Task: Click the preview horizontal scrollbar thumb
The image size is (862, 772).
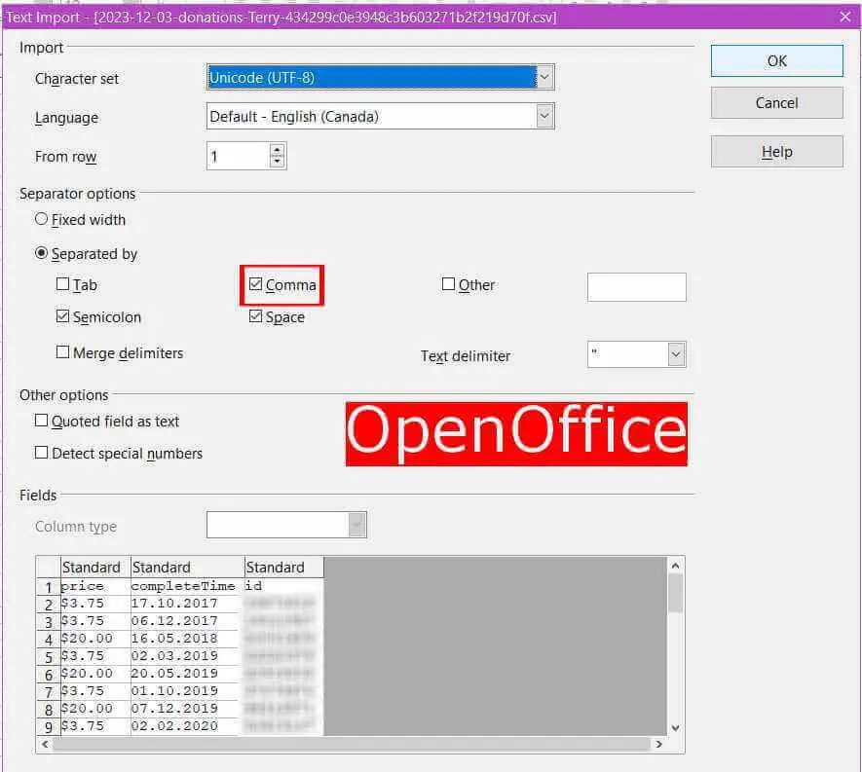Action: (x=352, y=744)
